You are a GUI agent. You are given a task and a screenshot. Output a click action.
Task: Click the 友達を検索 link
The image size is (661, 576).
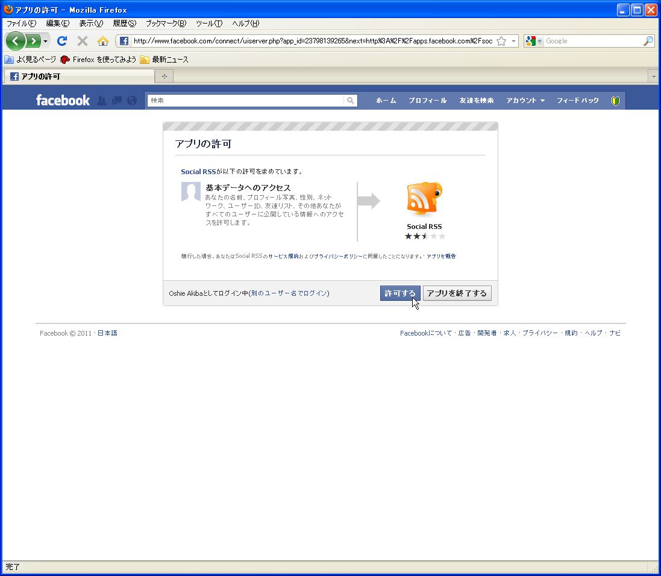pos(477,101)
